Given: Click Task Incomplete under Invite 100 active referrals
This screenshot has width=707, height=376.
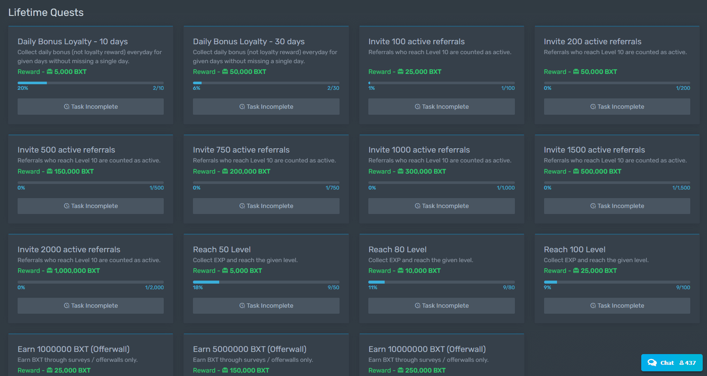Looking at the screenshot, I should point(441,107).
